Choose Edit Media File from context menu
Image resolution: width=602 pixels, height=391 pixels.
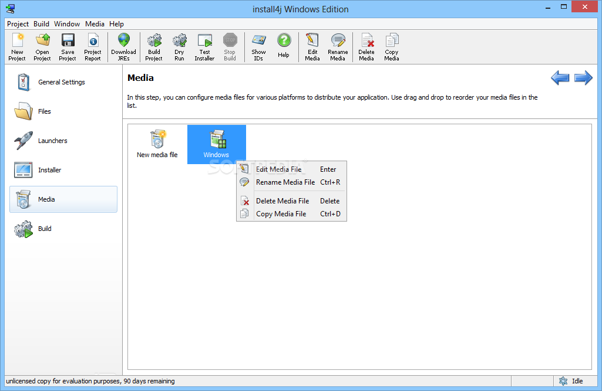point(291,169)
